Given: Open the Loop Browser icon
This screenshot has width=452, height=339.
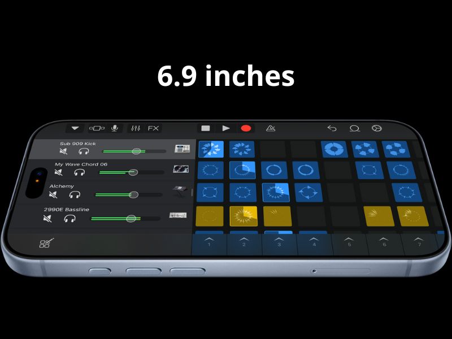Looking at the screenshot, I should point(355,128).
